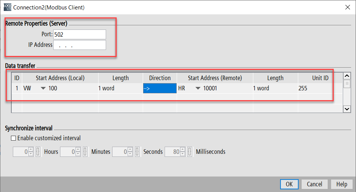The width and height of the screenshot is (356, 192).
Task: Click the Unit ID column header
Action: point(320,78)
